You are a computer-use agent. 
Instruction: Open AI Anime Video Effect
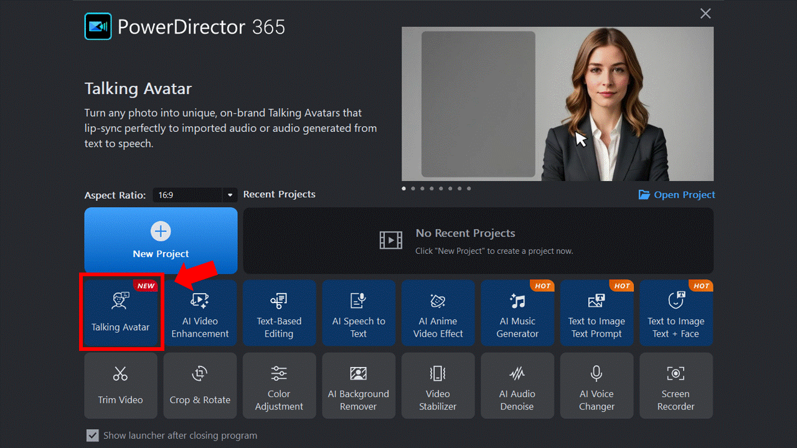pos(438,313)
